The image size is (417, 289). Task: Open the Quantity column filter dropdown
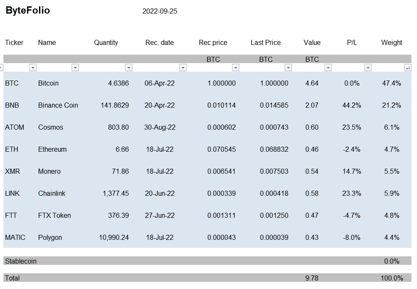[129, 68]
